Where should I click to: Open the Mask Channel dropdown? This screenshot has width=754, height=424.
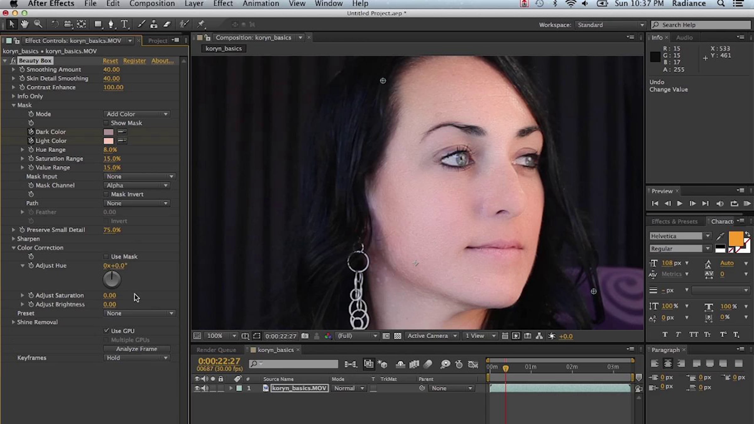pos(137,185)
